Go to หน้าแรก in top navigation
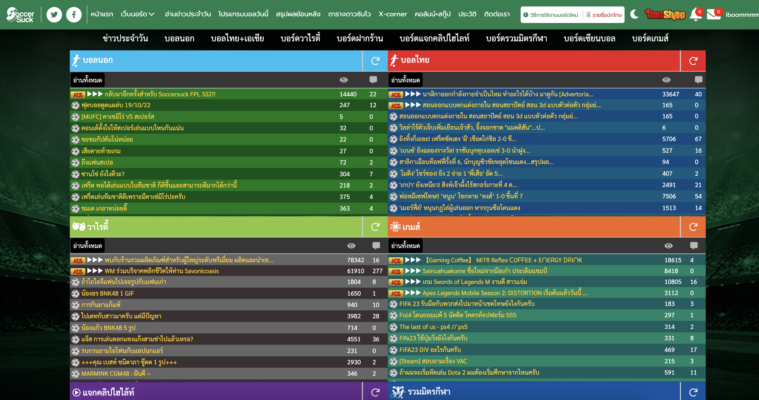 [x=102, y=14]
